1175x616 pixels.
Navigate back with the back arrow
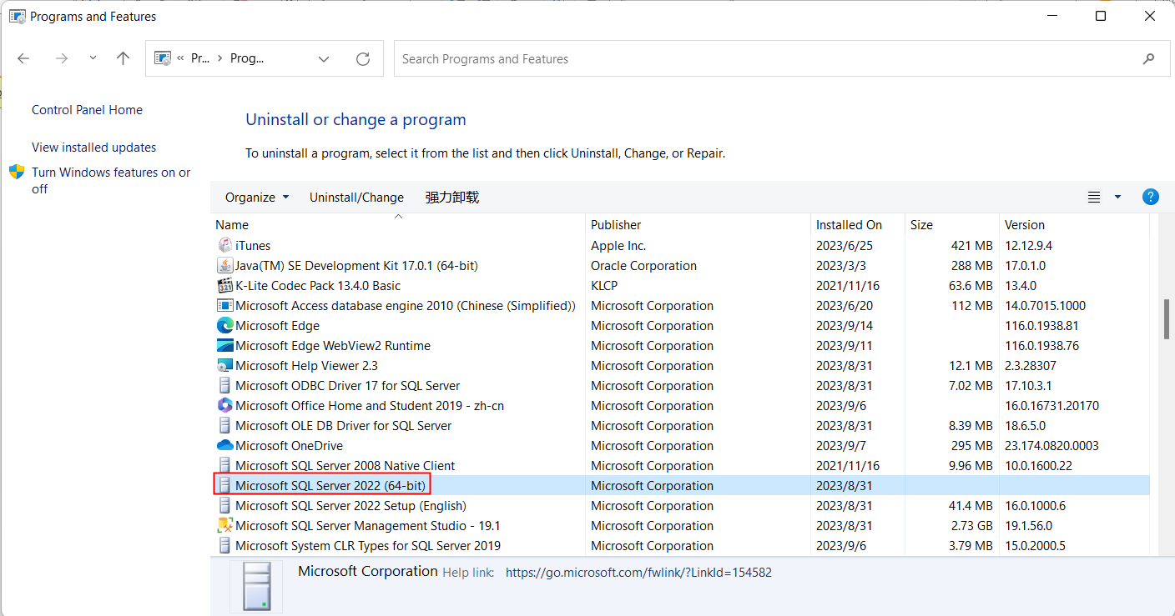(23, 59)
